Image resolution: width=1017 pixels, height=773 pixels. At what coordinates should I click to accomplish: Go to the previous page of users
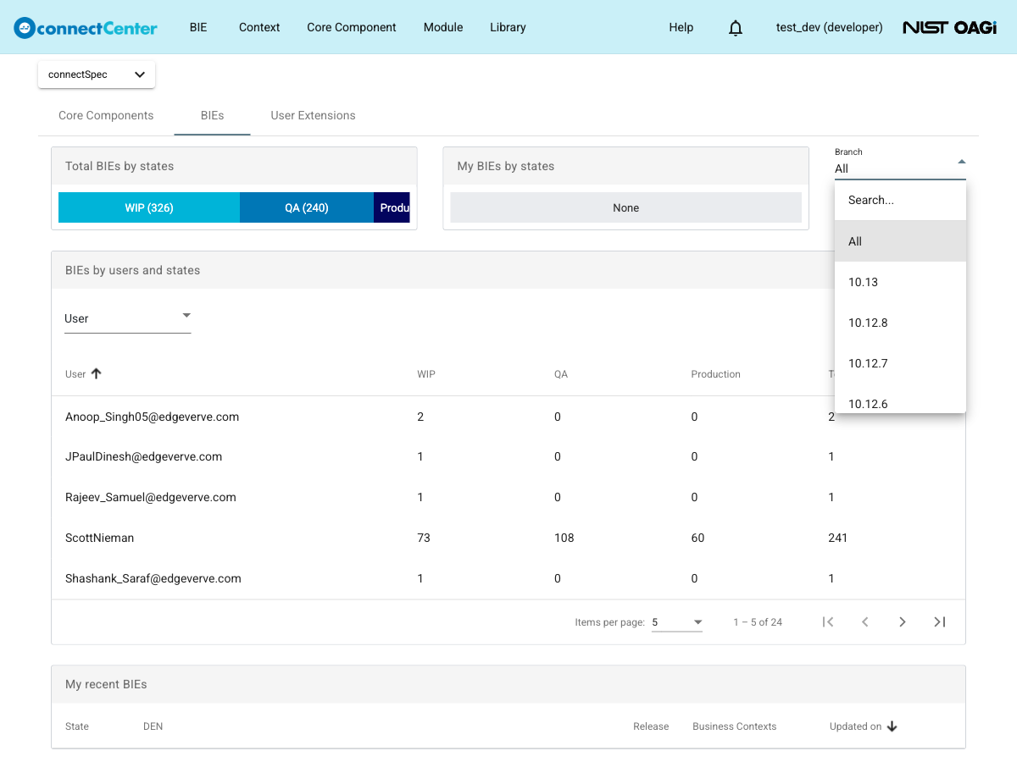[865, 622]
